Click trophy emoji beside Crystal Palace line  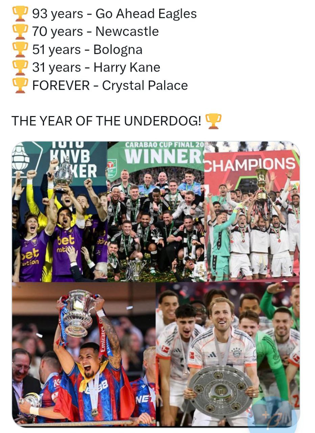coord(20,85)
